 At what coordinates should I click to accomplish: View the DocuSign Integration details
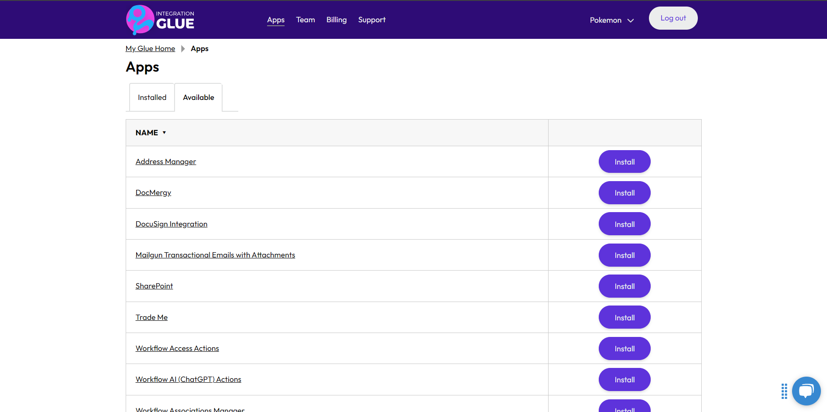(171, 223)
